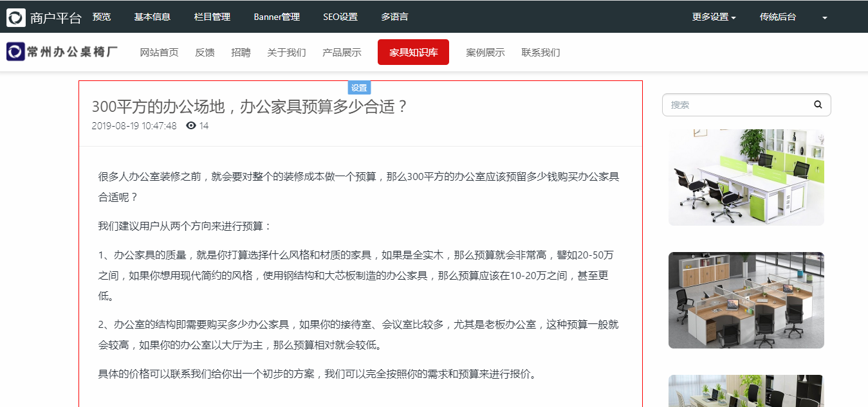The height and width of the screenshot is (407, 868).
Task: Click the view count 14
Action: pos(204,126)
